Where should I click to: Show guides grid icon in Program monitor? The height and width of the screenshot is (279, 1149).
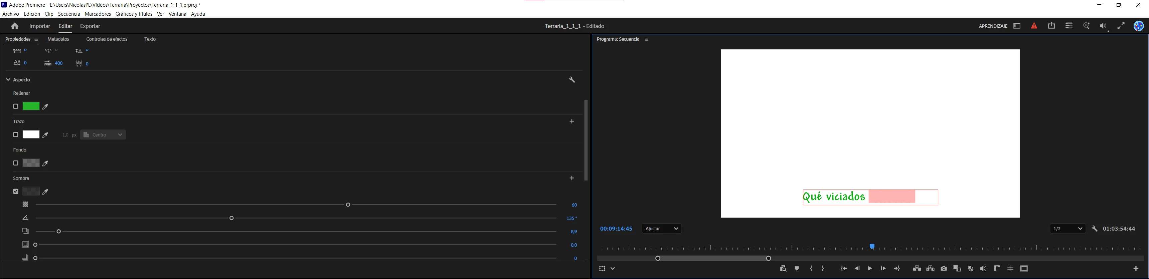coord(1010,269)
